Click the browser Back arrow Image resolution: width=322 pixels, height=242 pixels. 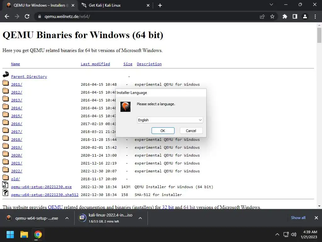(x=7, y=16)
